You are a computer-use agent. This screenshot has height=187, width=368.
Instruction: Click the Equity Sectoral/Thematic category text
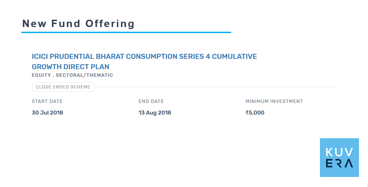[x=72, y=75]
